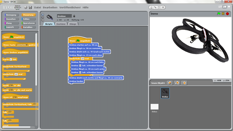The height and width of the screenshot is (131, 233).
Task: Get a surprise sprite with question-mark star
Action: [x=184, y=83]
